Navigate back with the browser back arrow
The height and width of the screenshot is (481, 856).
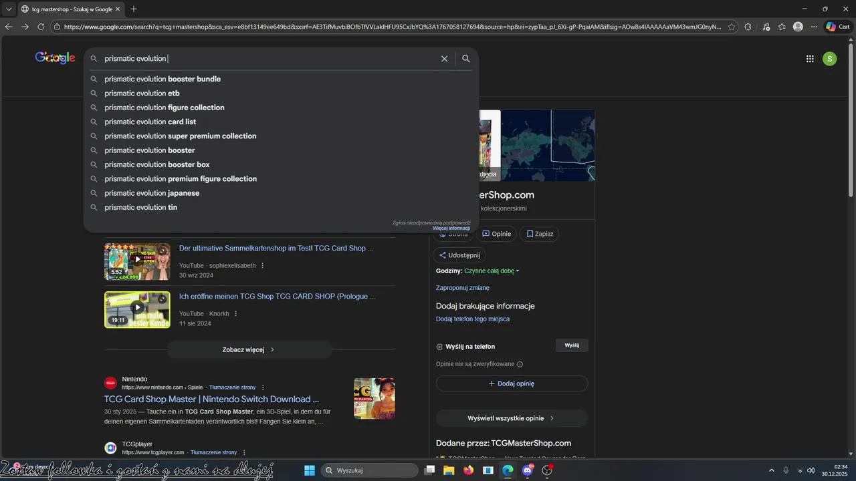pyautogui.click(x=9, y=27)
